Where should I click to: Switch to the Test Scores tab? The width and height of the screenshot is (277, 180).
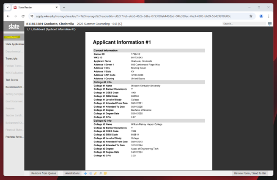[x=12, y=80]
